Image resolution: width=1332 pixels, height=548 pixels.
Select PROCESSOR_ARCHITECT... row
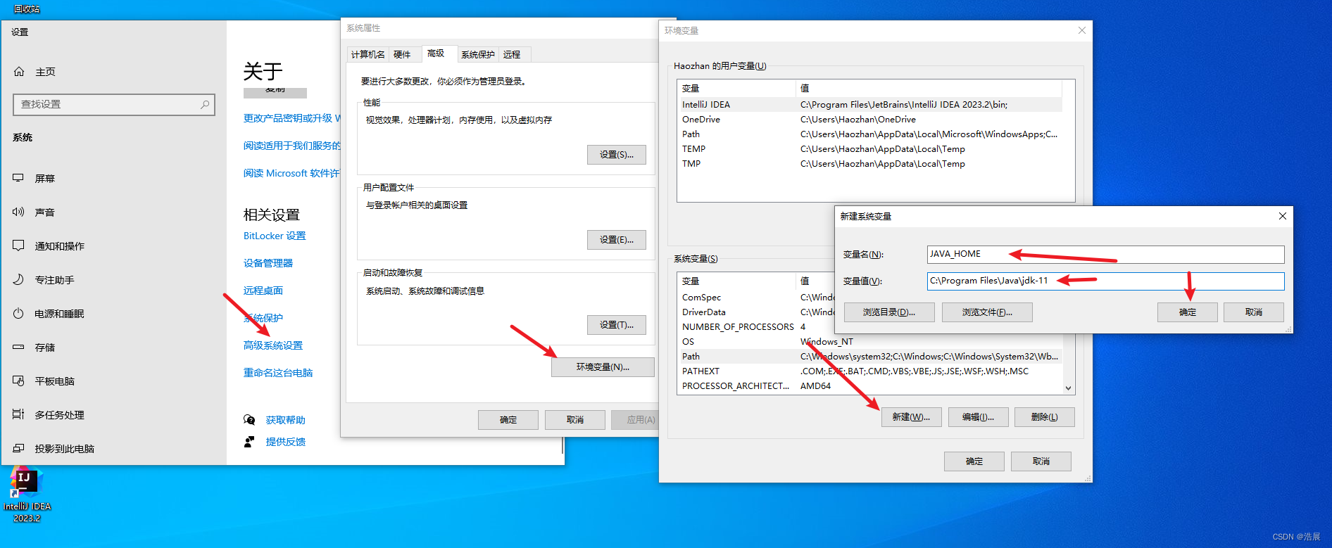[x=869, y=386]
